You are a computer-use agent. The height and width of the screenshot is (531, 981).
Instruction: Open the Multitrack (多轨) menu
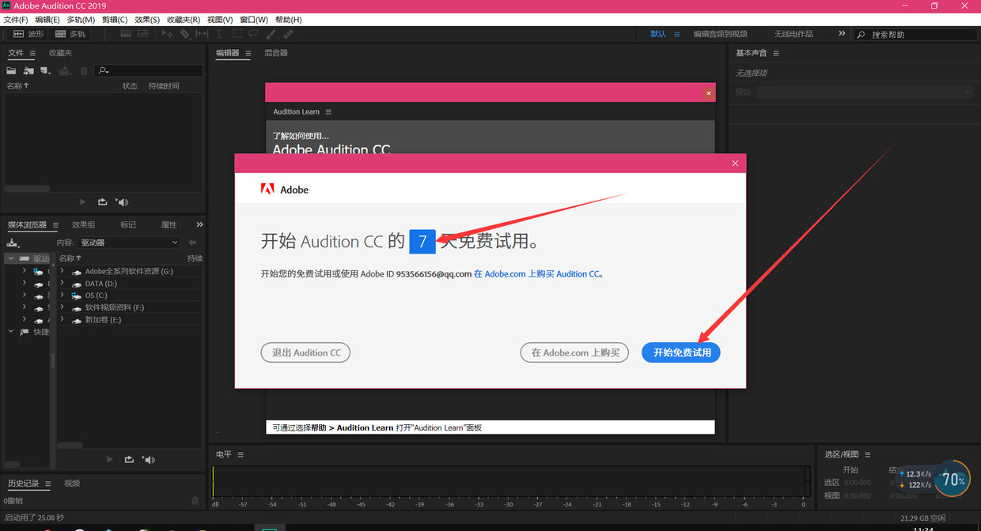tap(81, 19)
